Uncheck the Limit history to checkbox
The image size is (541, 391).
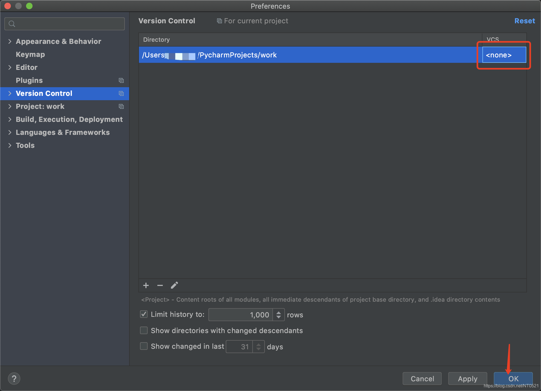click(144, 314)
